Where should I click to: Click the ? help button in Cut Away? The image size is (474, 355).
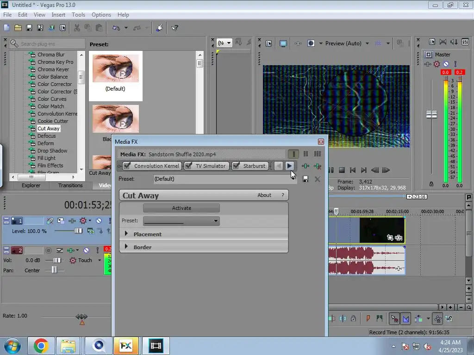click(283, 196)
